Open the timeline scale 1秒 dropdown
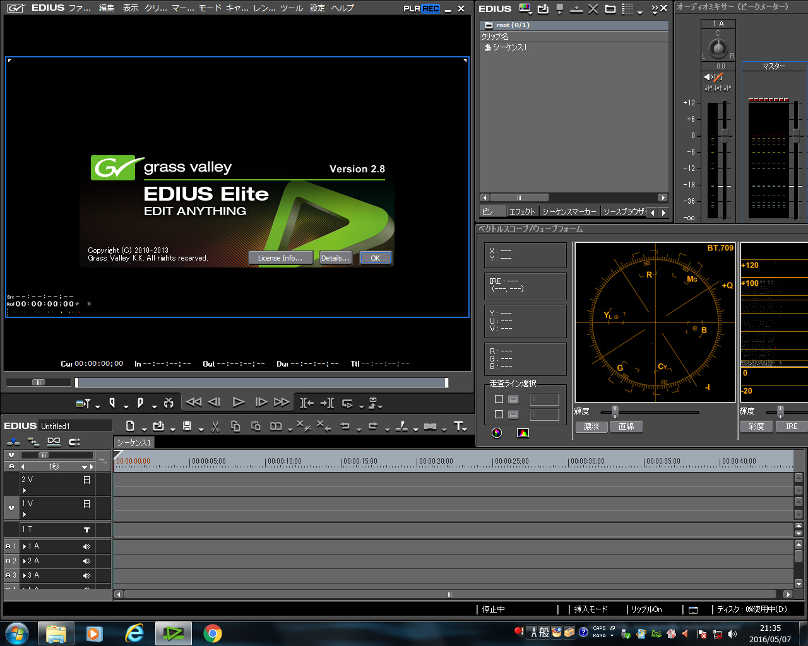The image size is (808, 646). tap(85, 467)
